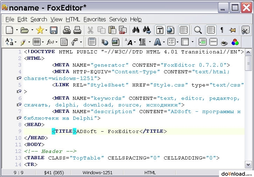Click the change letter case Aa icon
The height and width of the screenshot is (177, 254).
tap(9, 42)
